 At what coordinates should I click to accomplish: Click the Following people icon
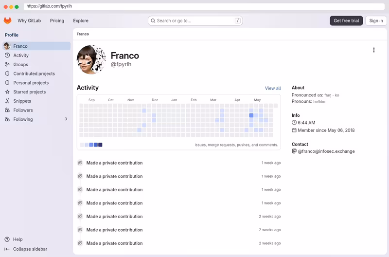7,119
